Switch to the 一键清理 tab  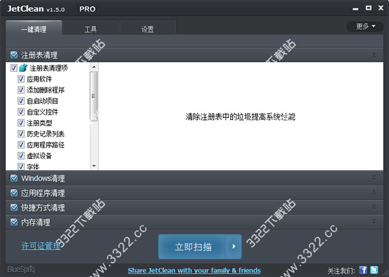(x=34, y=28)
